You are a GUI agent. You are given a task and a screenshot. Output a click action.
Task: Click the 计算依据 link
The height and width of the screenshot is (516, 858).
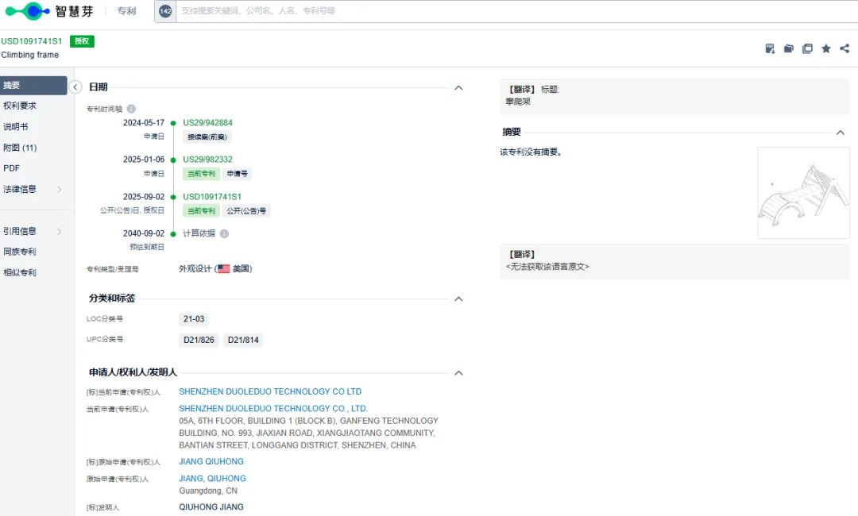click(199, 233)
